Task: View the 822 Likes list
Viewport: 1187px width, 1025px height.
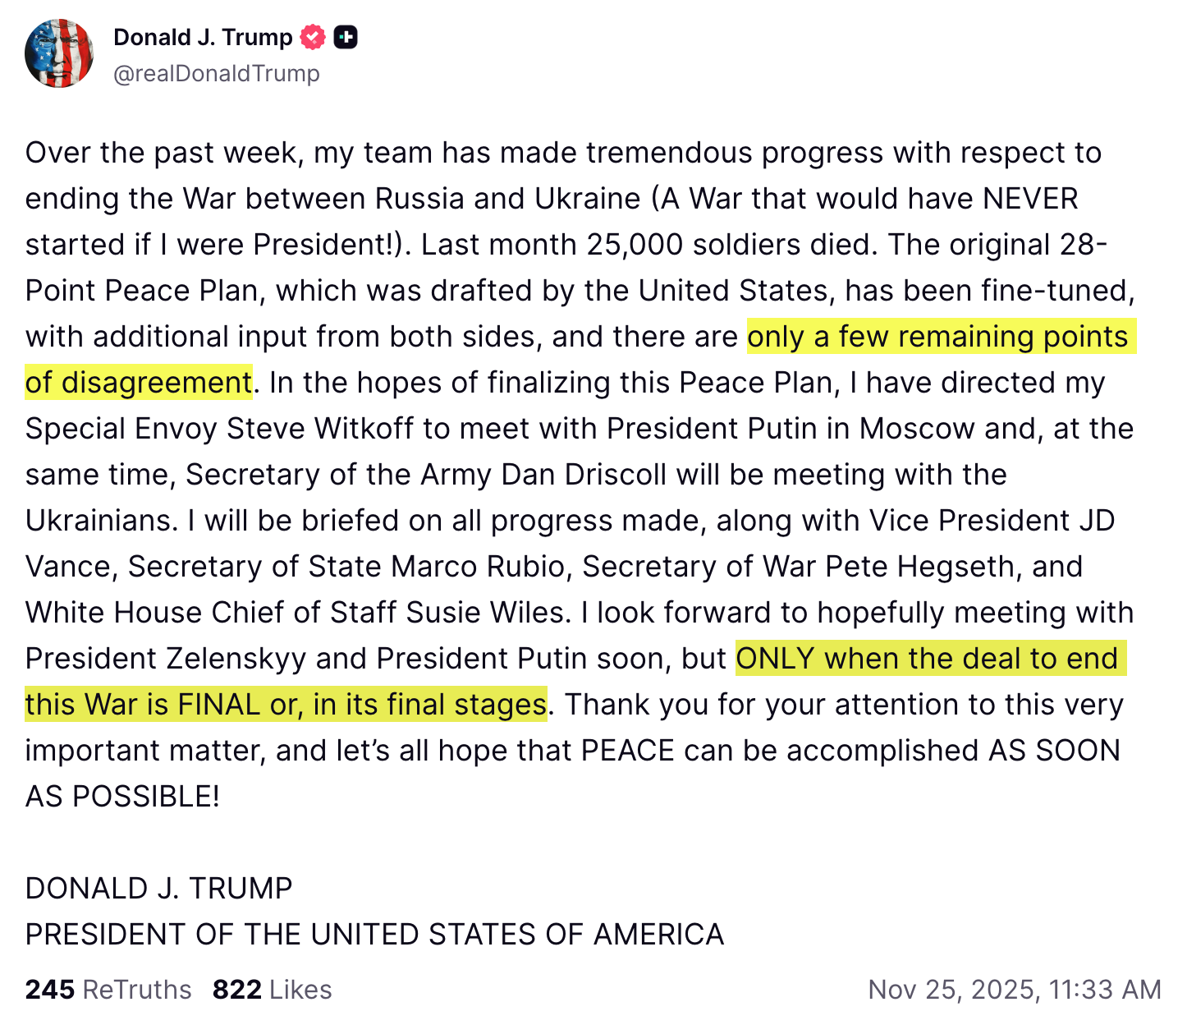Action: click(273, 990)
